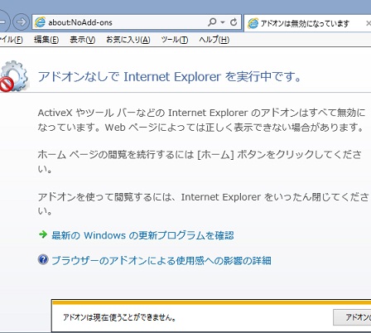Image resolution: width=371 pixels, height=333 pixels.
Task: Click the アドオンは現在使うことができません。 notification text
Action: (x=119, y=317)
